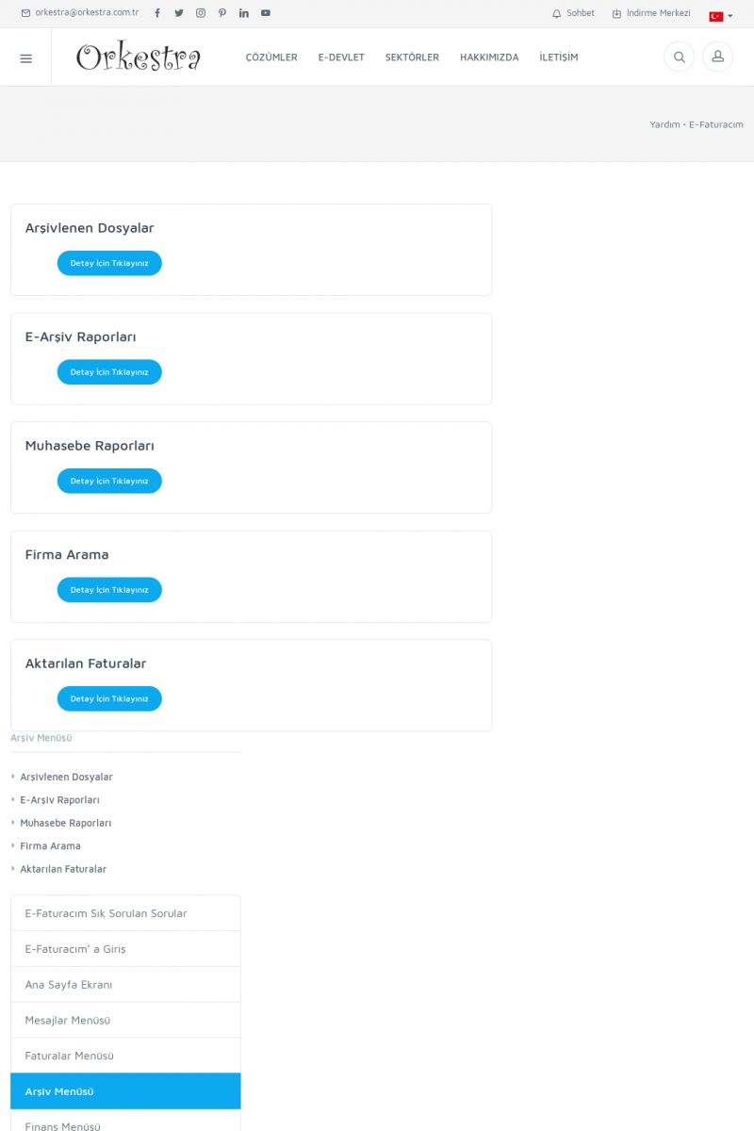Open the hamburger menu icon

(25, 57)
